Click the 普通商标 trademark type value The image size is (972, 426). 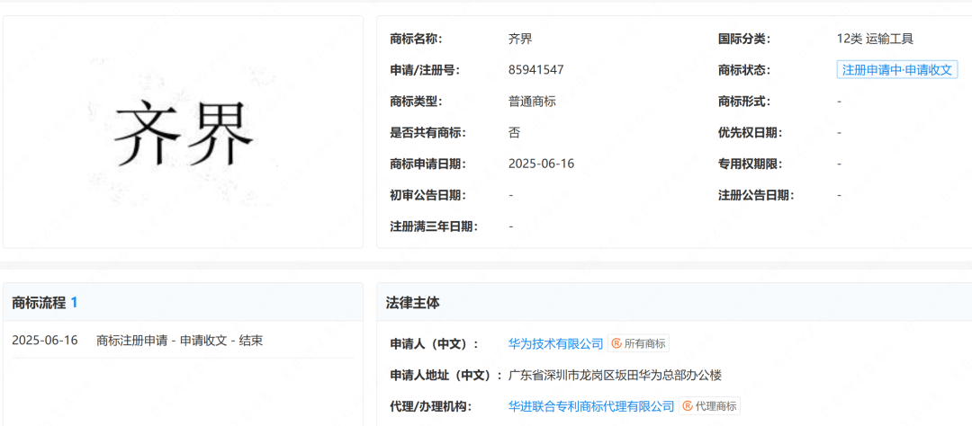(x=532, y=102)
